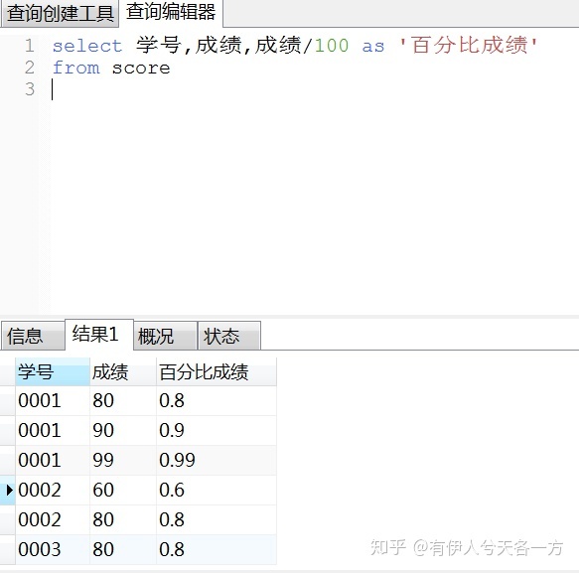Click the 学号 cell 0003
Screen dimensions: 579x573
coord(53,549)
